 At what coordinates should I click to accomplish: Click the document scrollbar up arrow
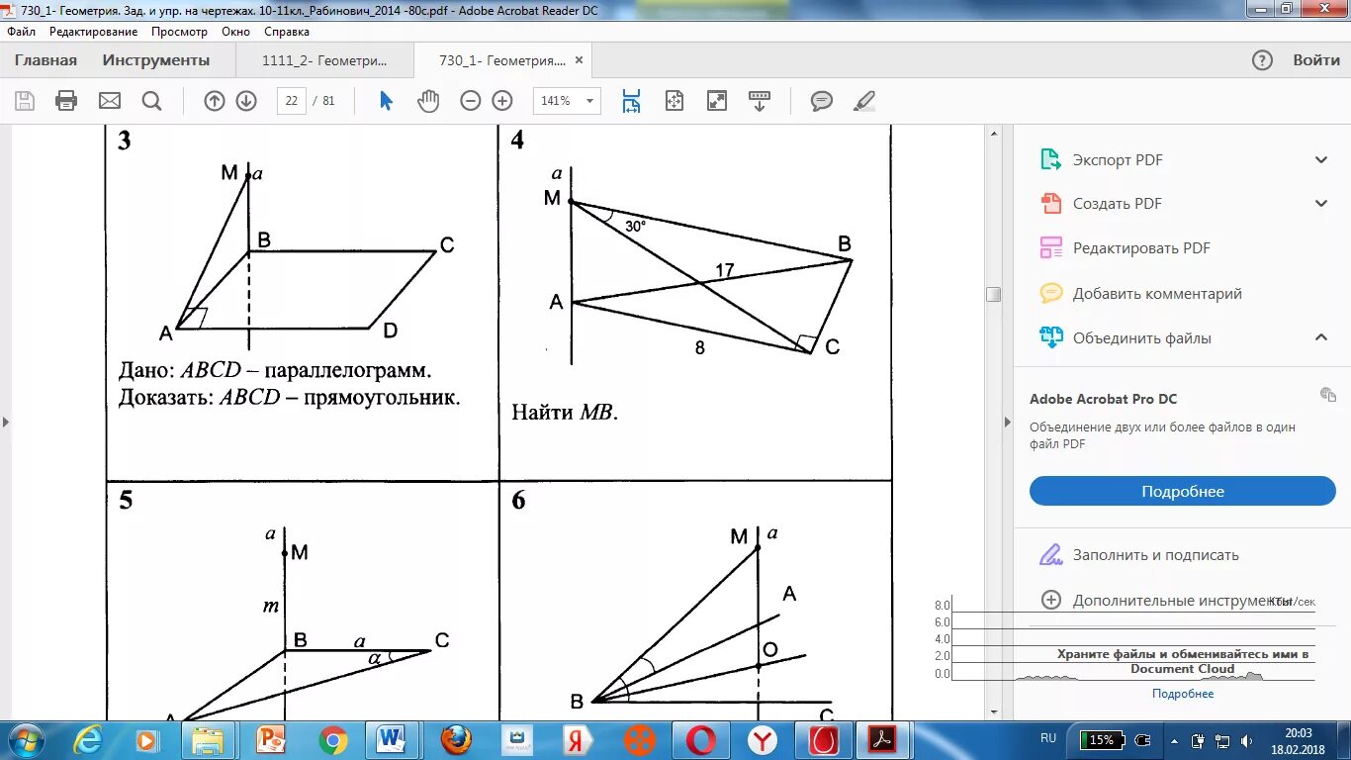tap(993, 134)
